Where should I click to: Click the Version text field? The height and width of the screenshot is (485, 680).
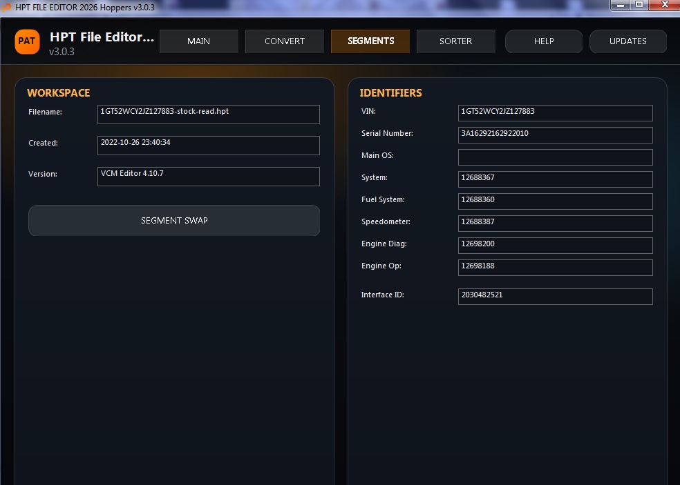pyautogui.click(x=208, y=177)
